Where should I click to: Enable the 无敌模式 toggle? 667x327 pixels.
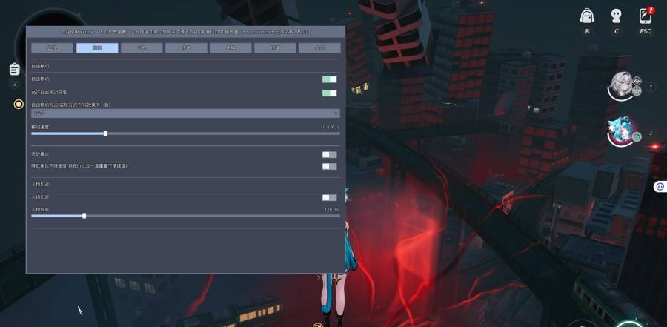point(329,154)
